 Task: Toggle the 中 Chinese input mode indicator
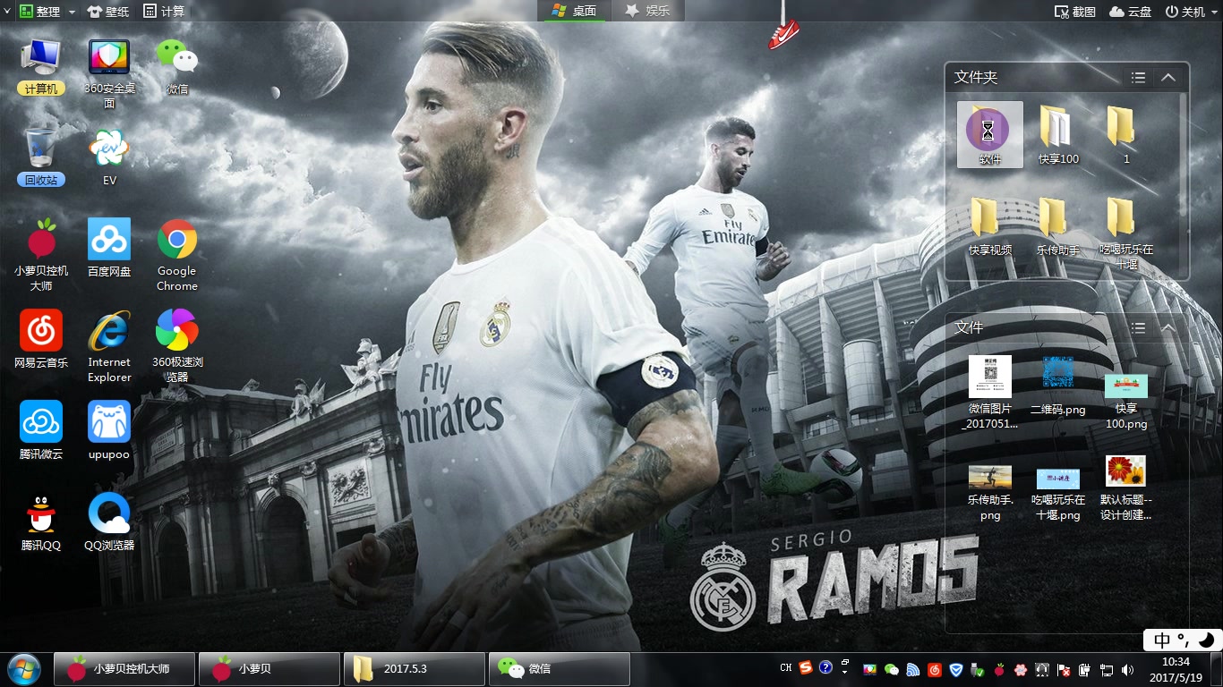1162,640
